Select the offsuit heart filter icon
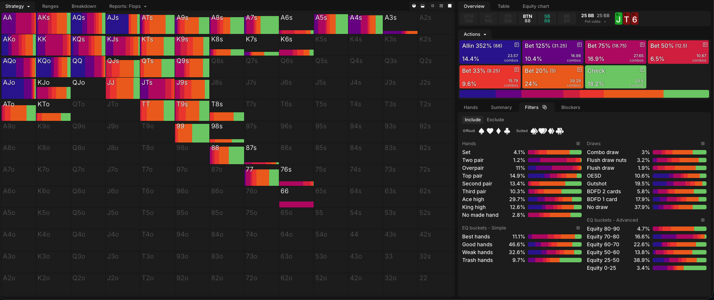The height and width of the screenshot is (300, 714). click(490, 131)
